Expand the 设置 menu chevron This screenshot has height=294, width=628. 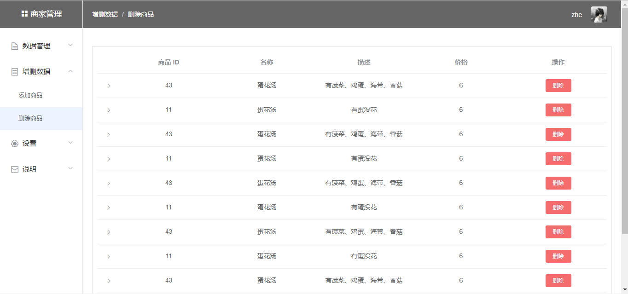point(70,143)
